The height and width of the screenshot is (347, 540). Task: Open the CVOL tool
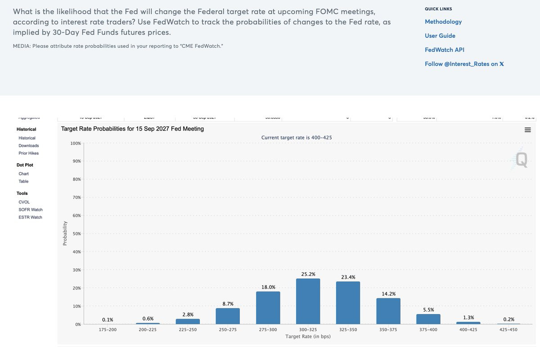tap(24, 202)
